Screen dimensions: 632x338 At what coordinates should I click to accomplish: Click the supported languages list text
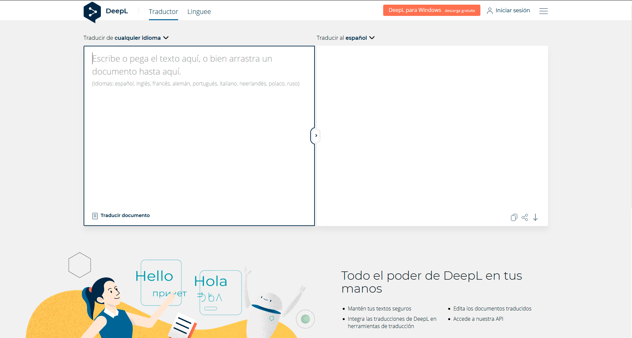196,84
